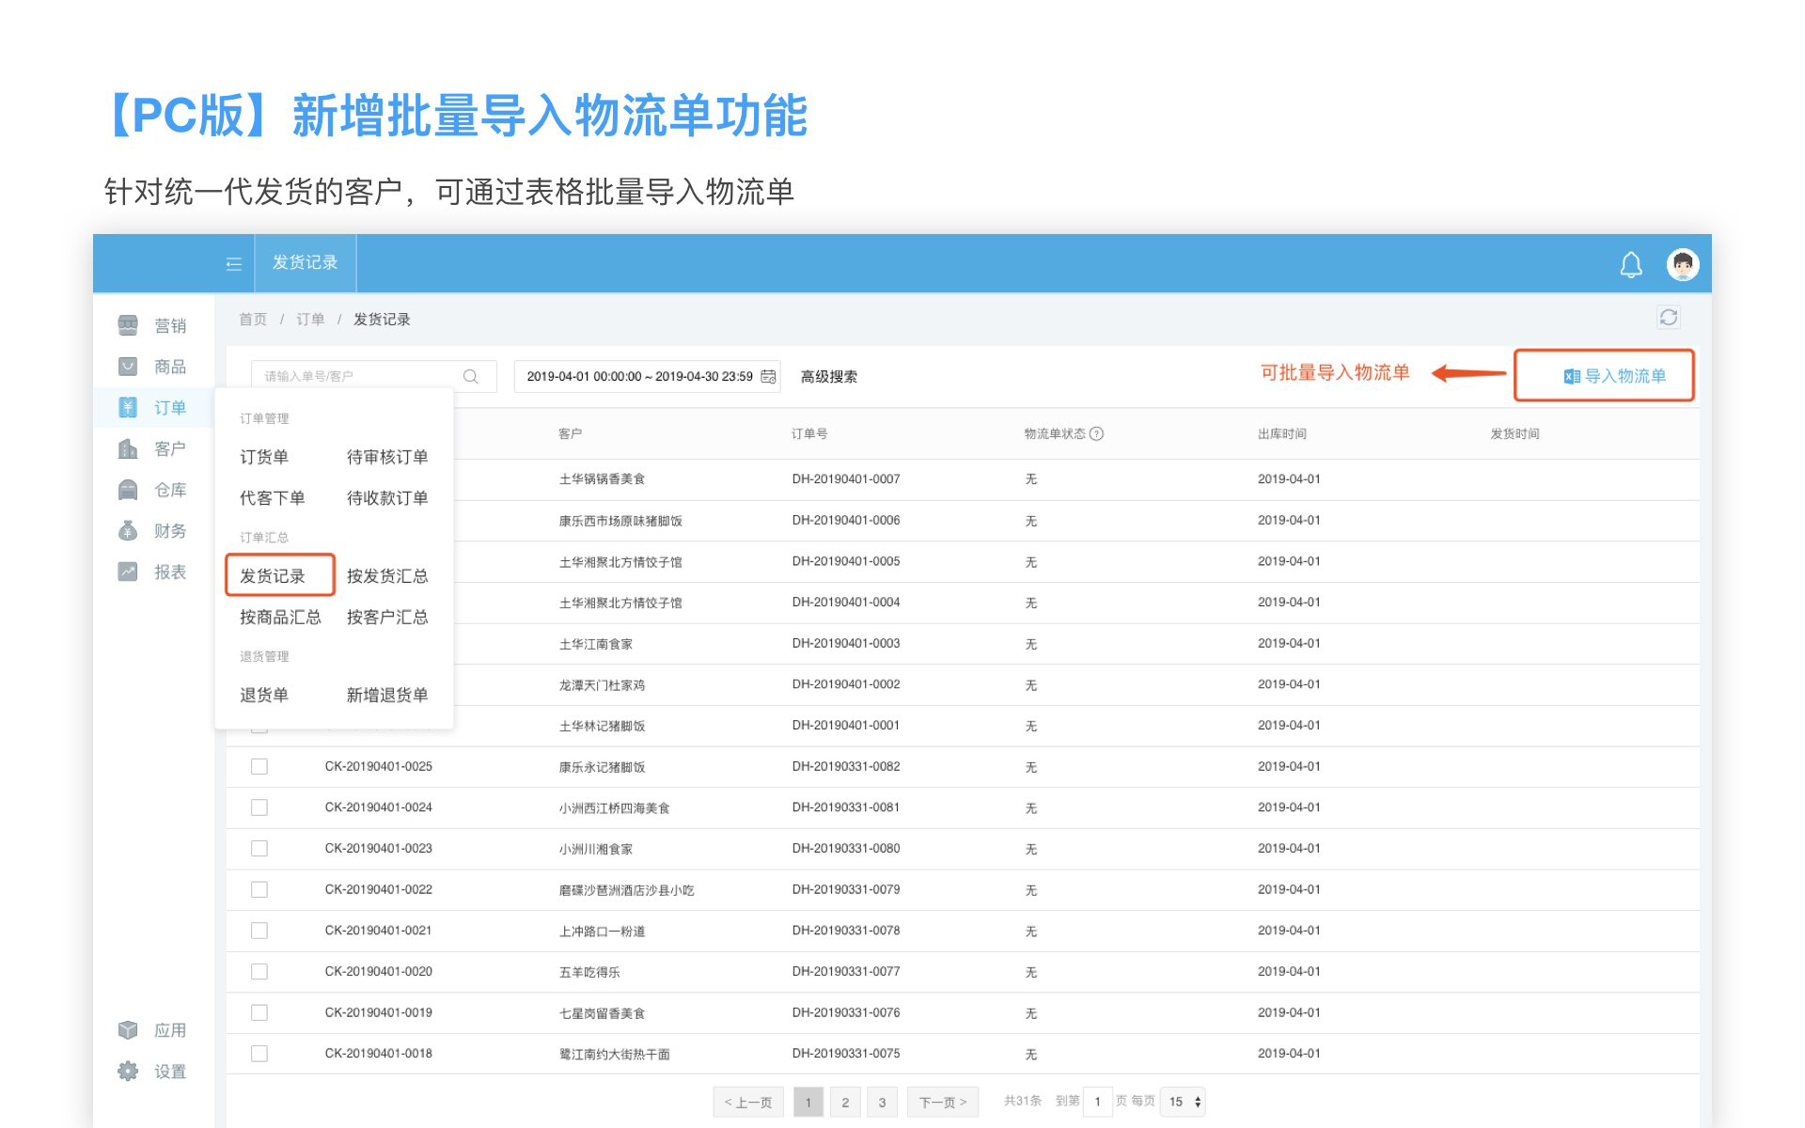This screenshot has height=1128, width=1805.
Task: Open the date range selector field
Action: (x=639, y=376)
